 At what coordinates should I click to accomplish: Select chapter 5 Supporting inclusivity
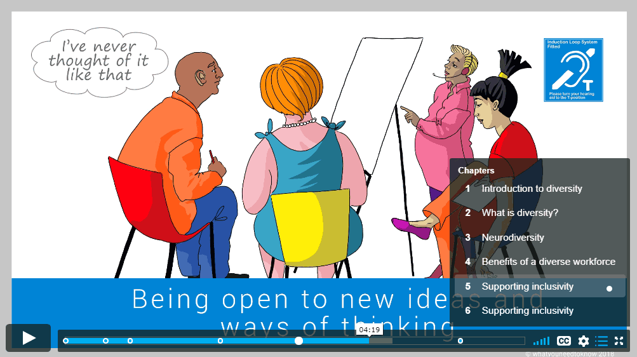pyautogui.click(x=527, y=286)
